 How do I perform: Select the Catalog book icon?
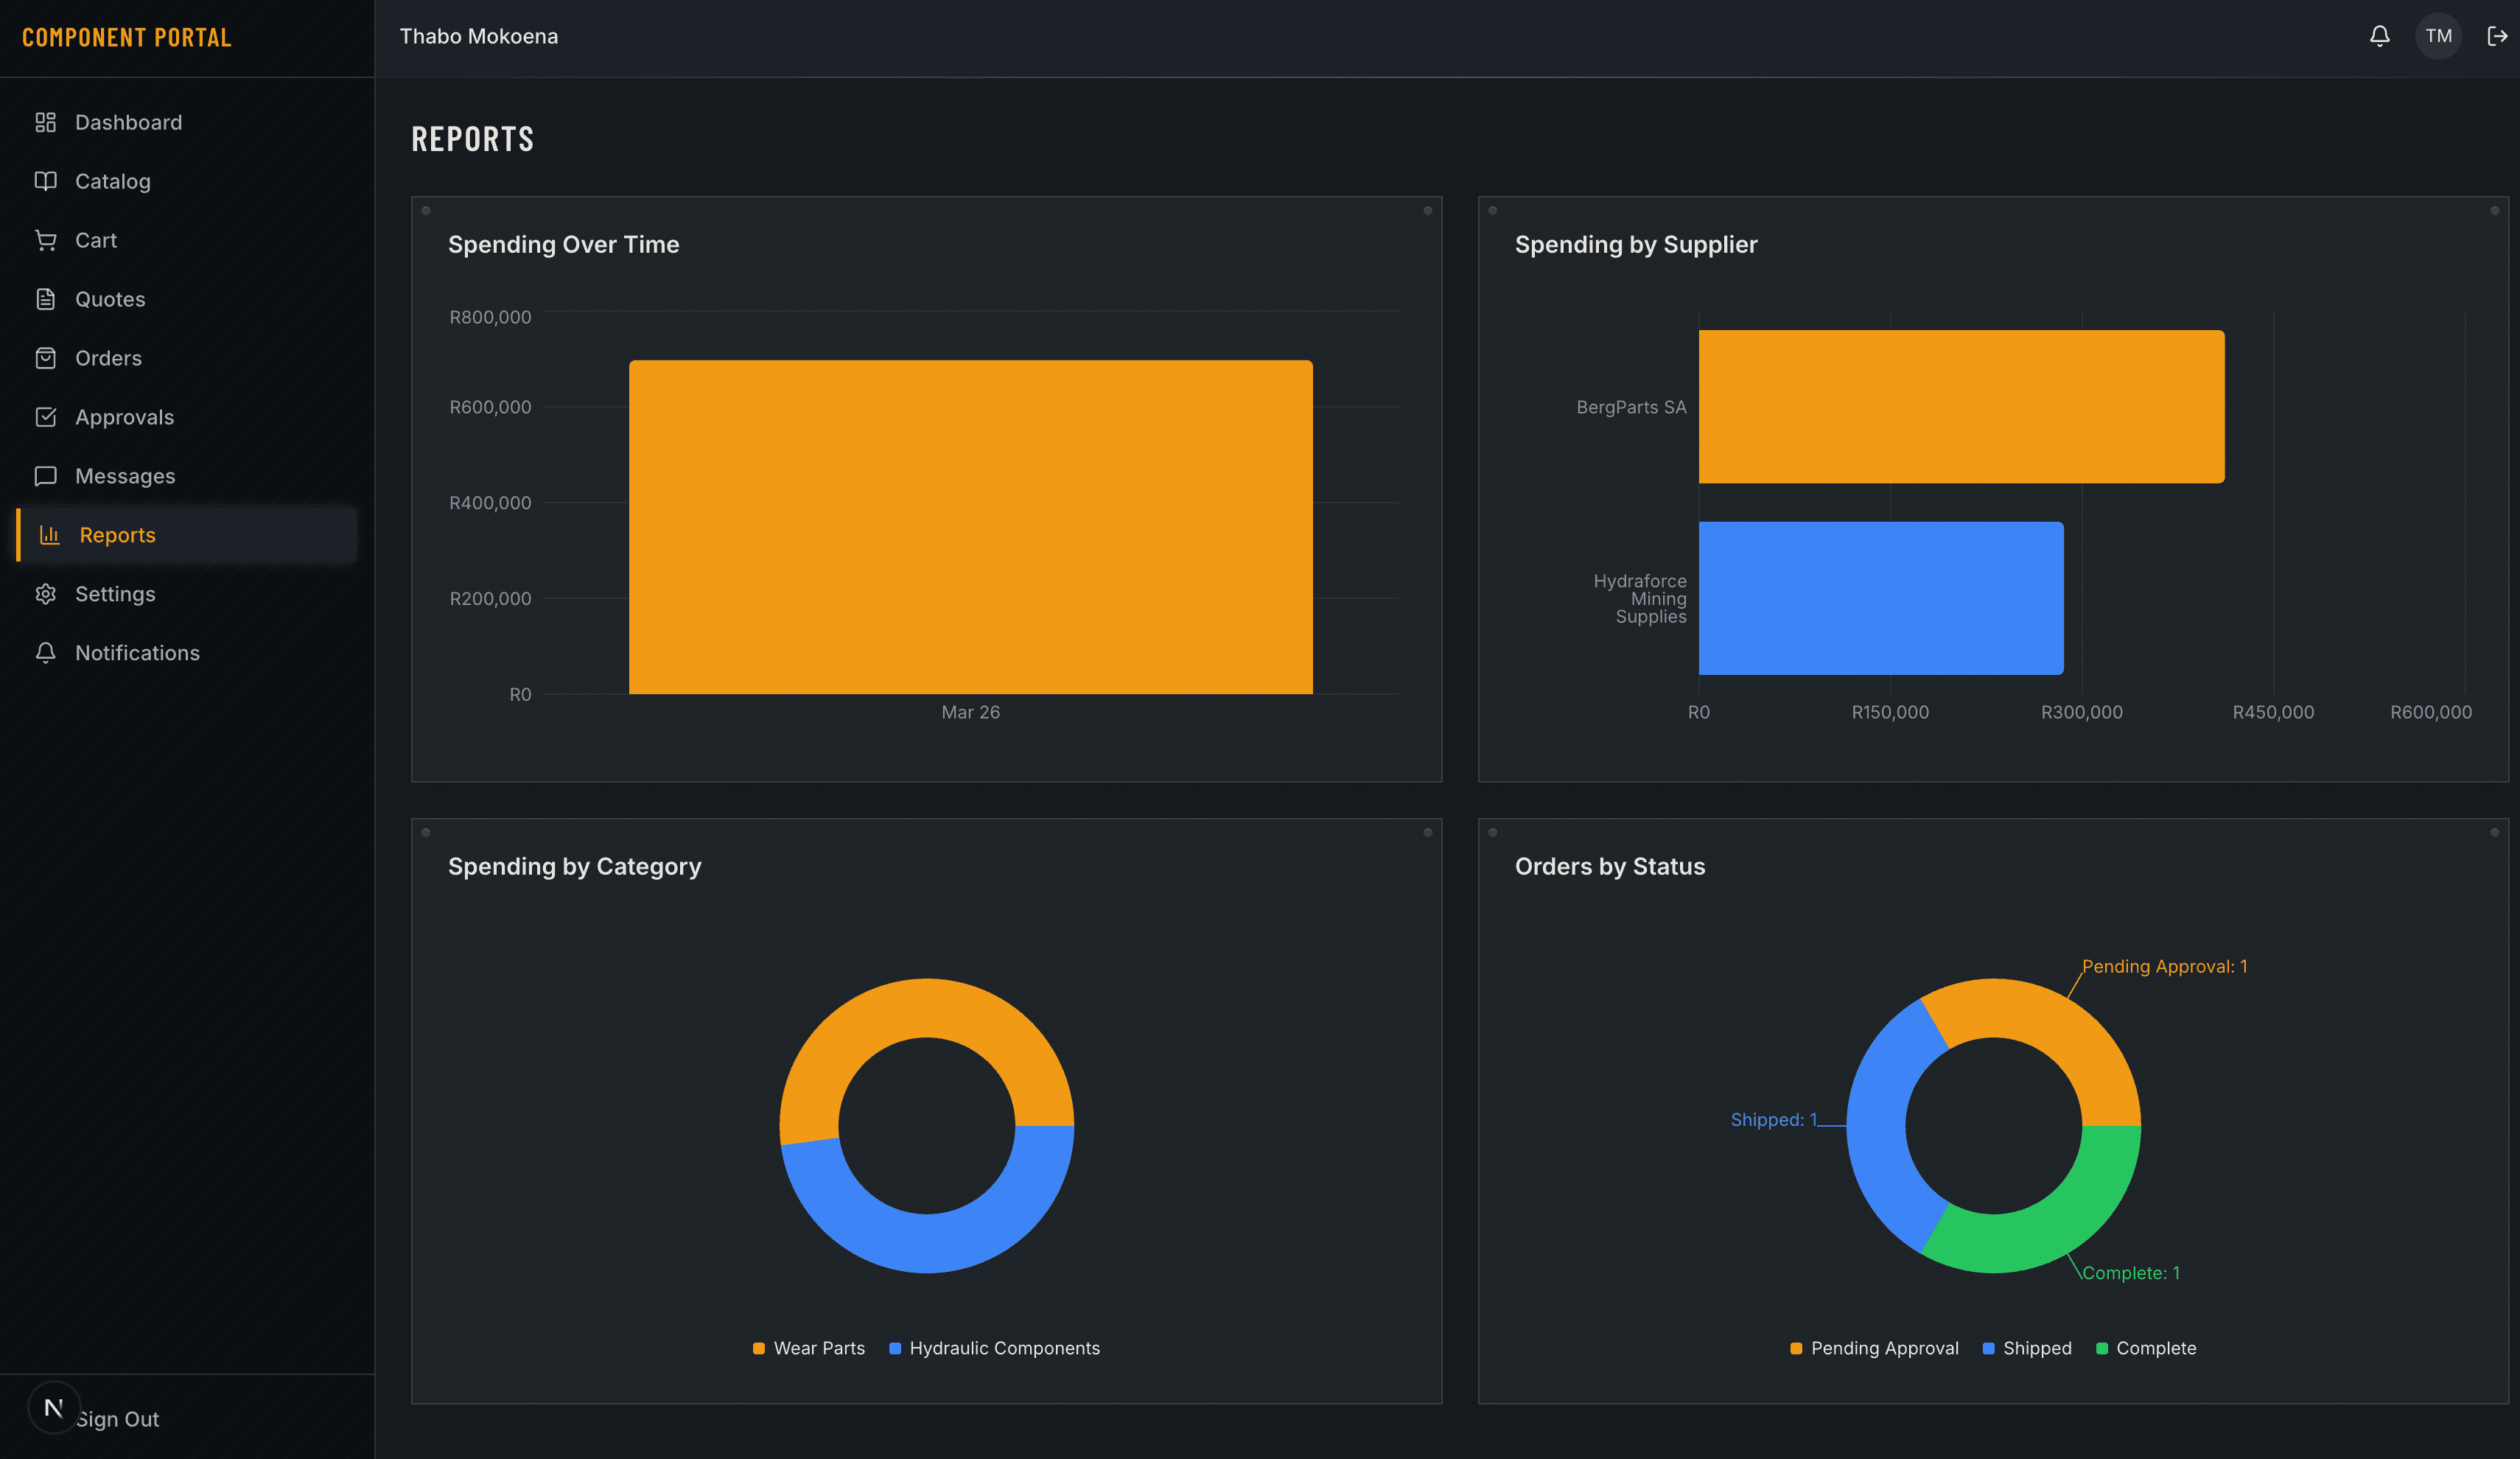[46, 181]
